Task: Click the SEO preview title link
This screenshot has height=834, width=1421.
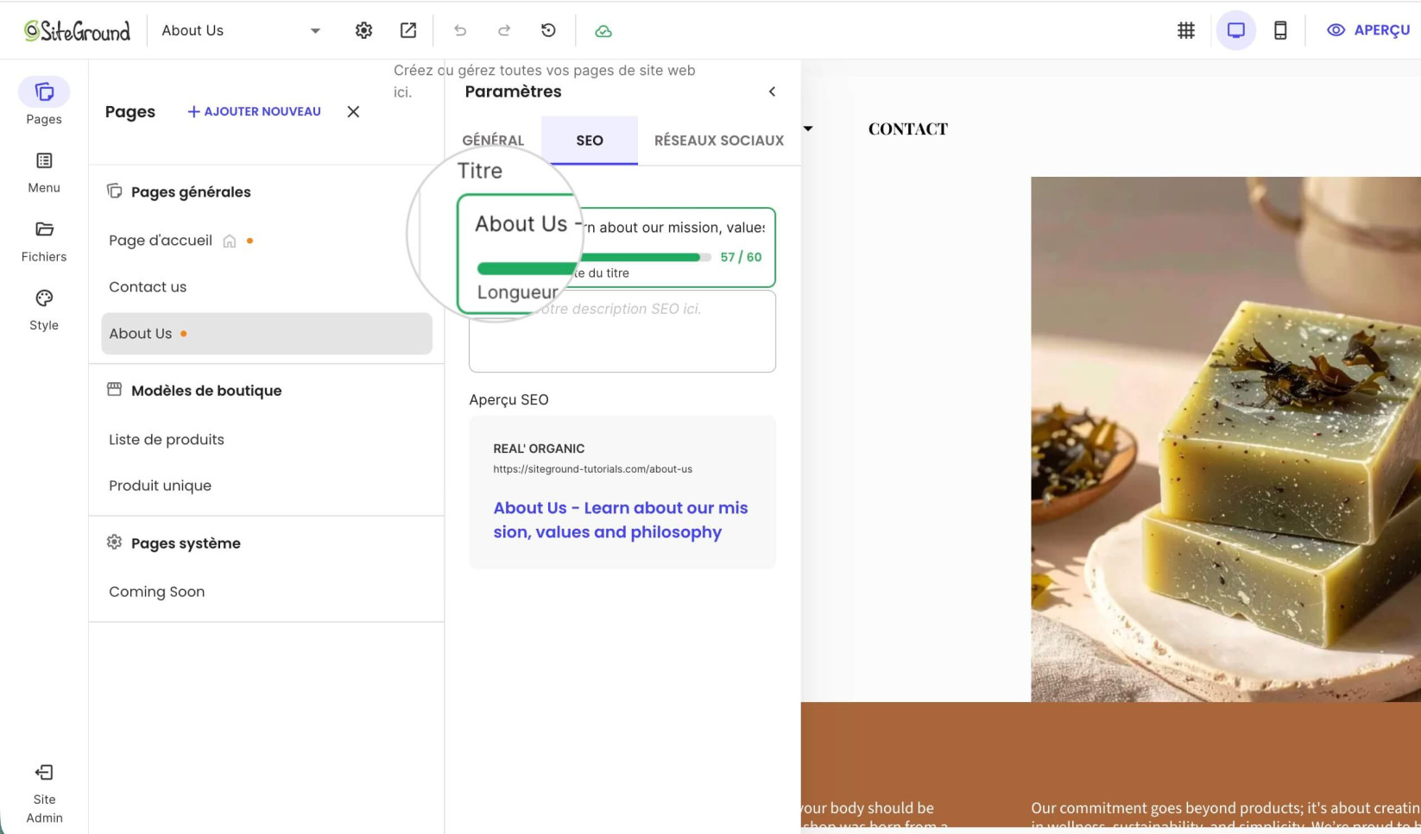Action: tap(621, 520)
